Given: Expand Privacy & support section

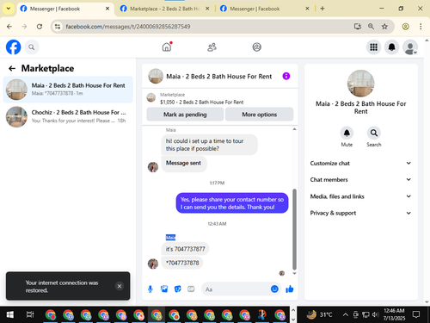Looking at the screenshot, I should 360,213.
